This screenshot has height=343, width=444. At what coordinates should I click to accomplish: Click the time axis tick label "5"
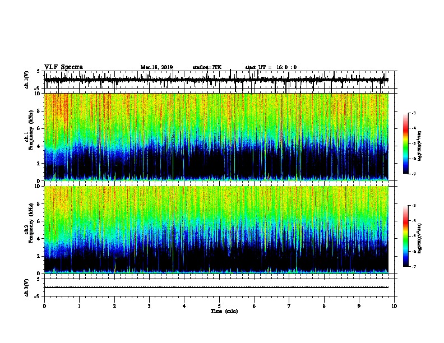click(x=219, y=306)
